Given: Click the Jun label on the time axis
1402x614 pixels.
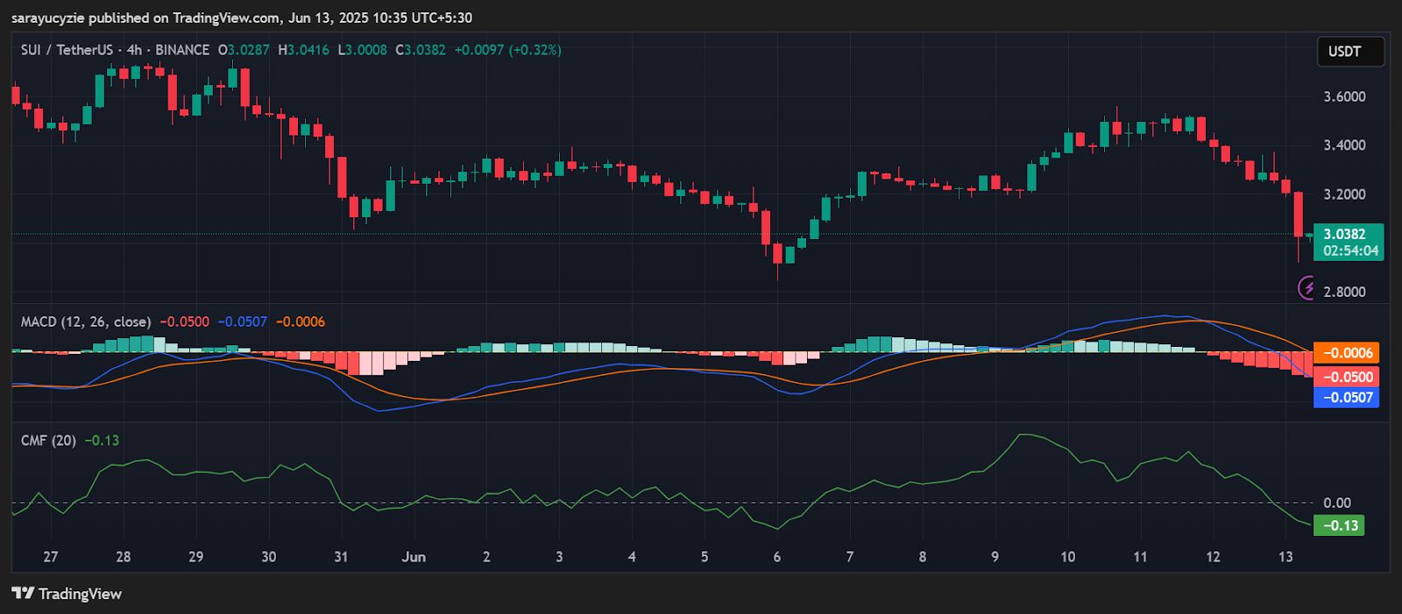Looking at the screenshot, I should coord(414,557).
